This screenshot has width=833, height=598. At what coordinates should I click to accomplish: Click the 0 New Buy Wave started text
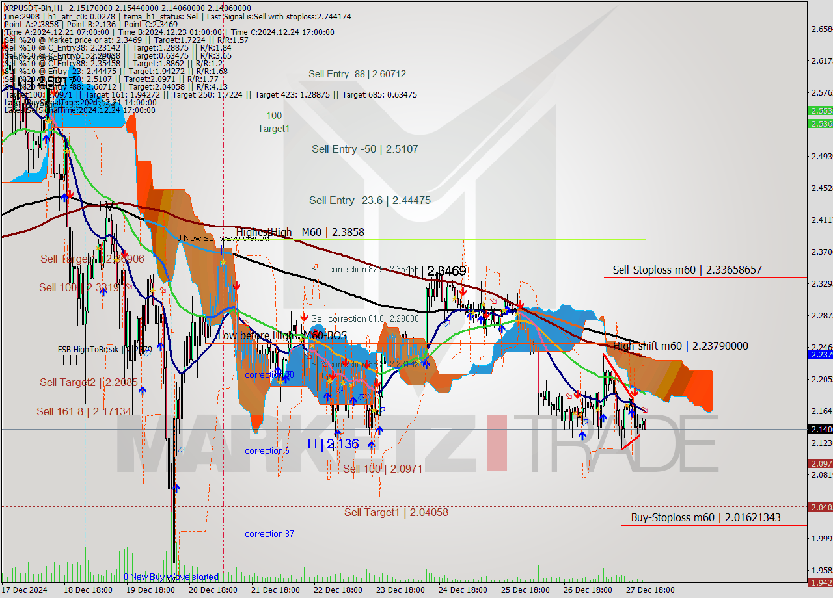coord(171,577)
